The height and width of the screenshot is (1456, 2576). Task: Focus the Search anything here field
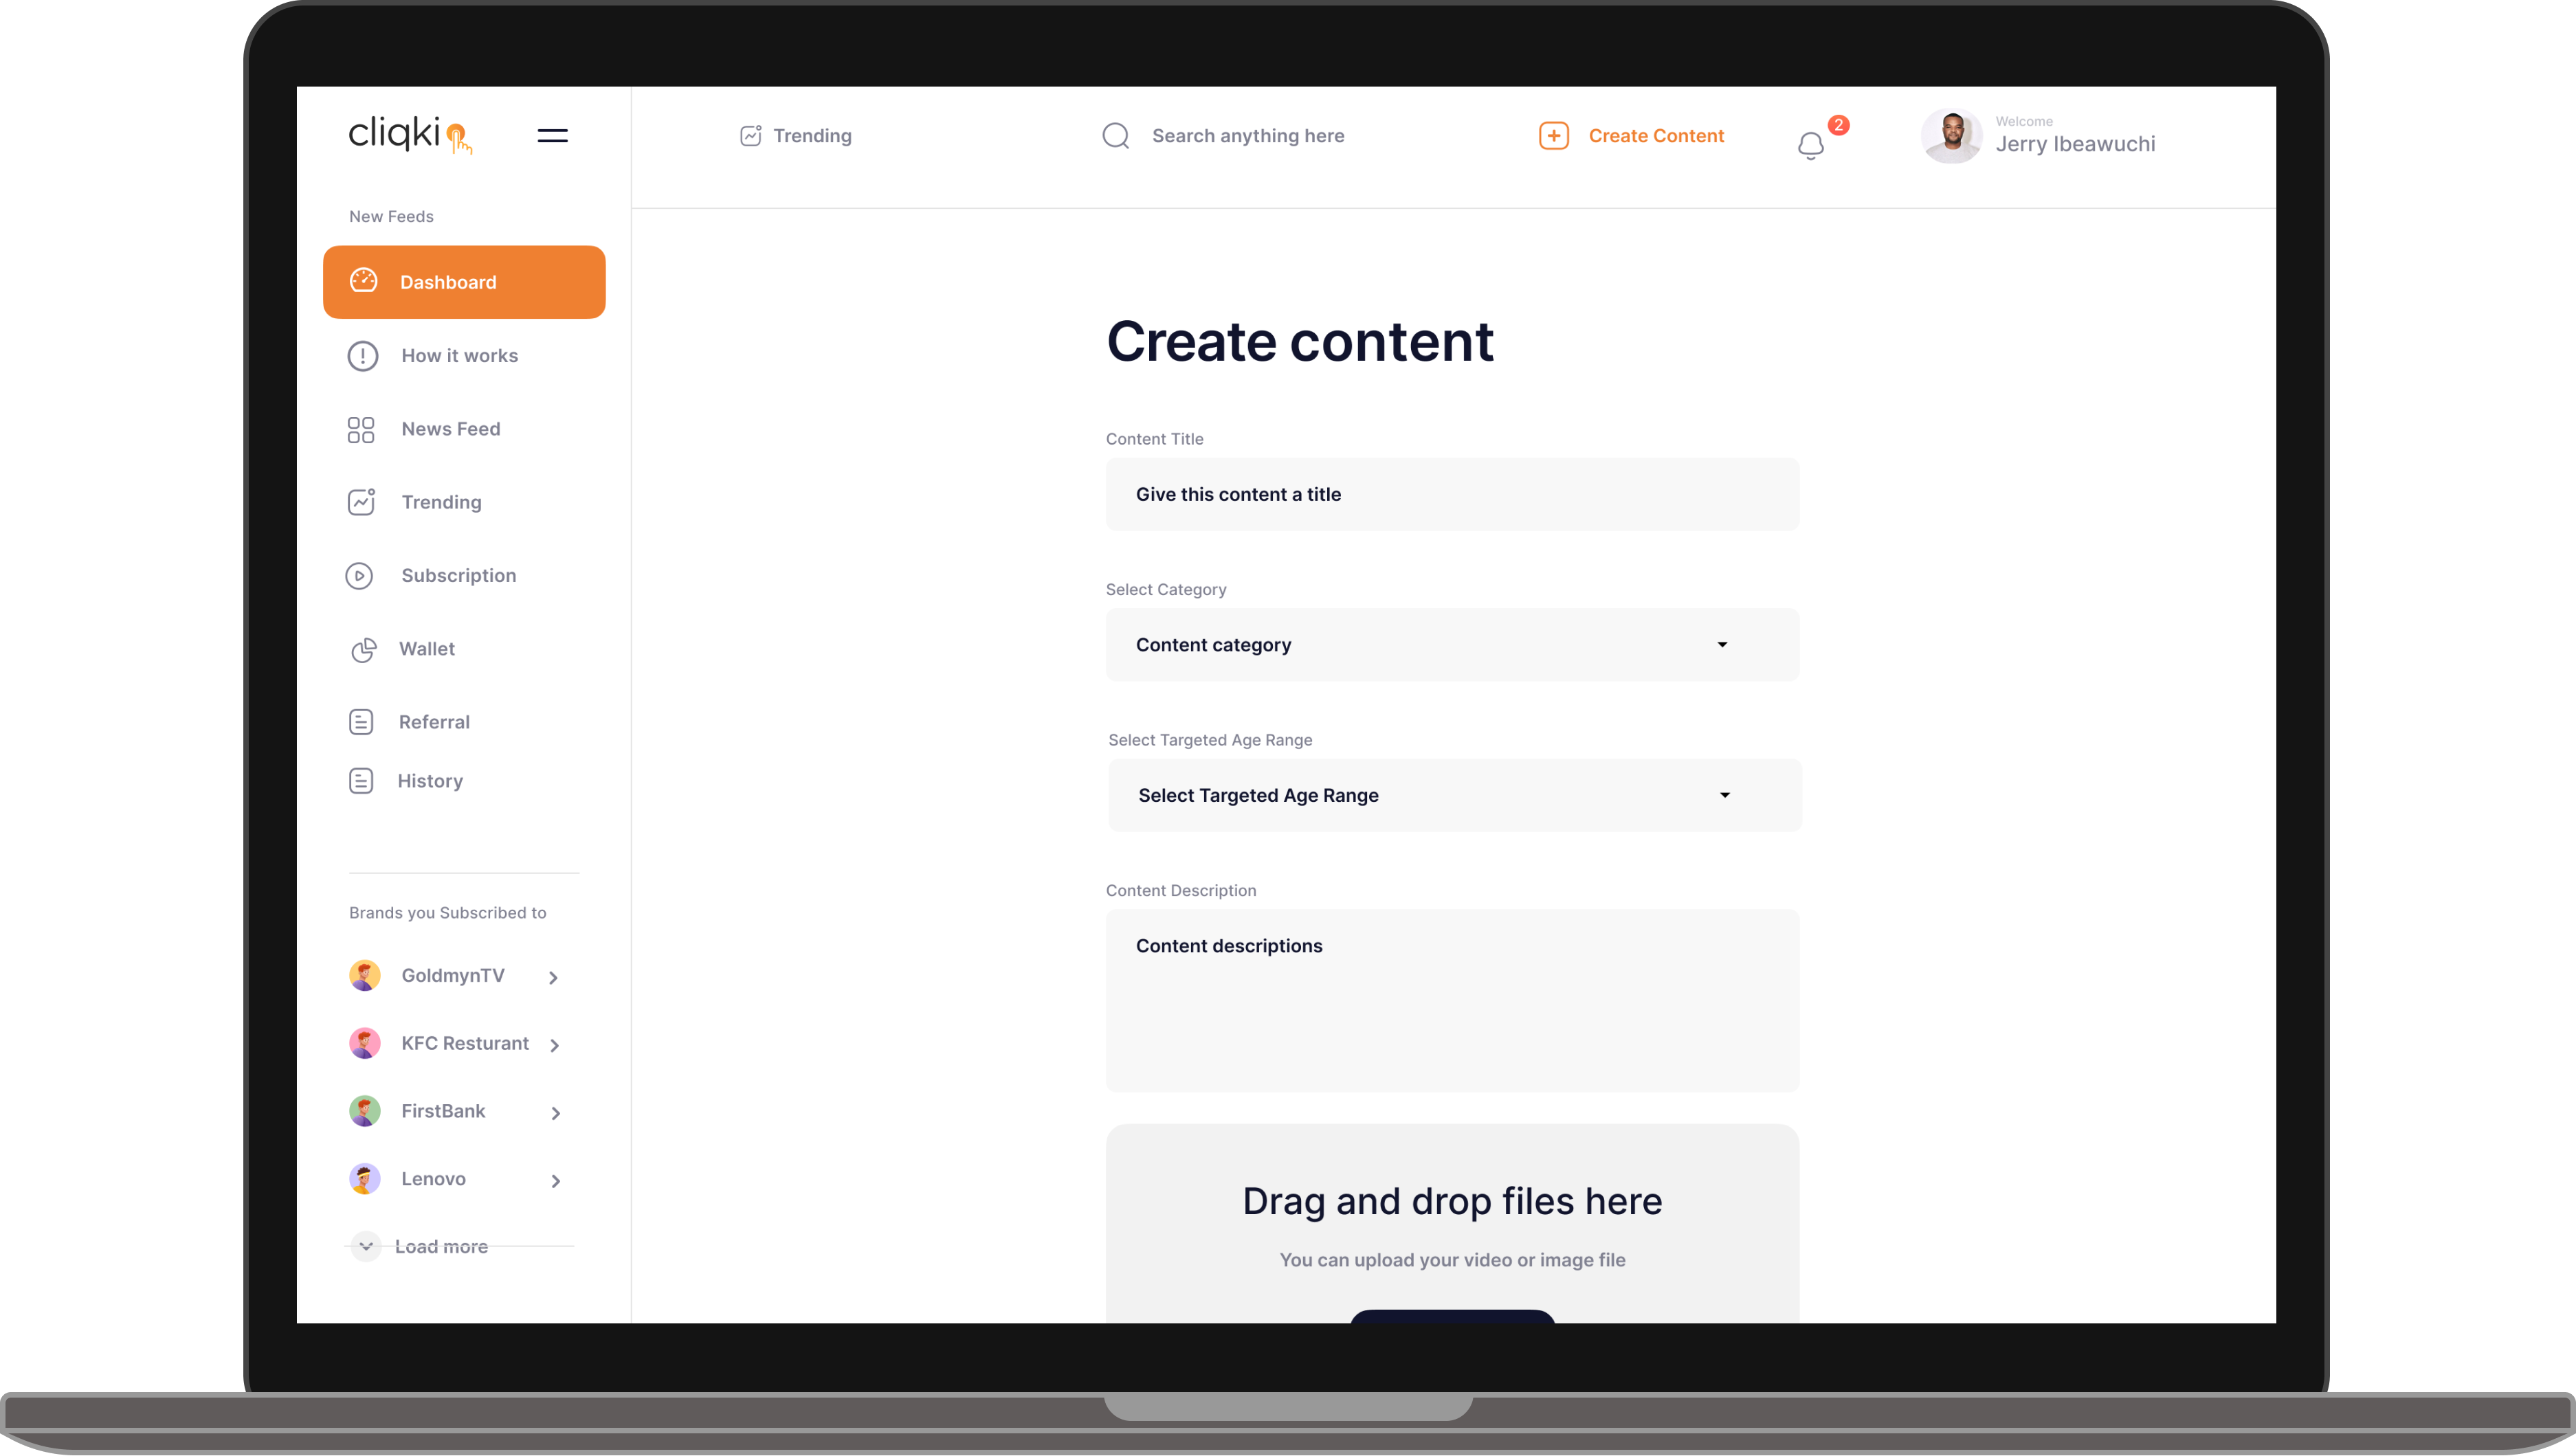(x=1248, y=135)
